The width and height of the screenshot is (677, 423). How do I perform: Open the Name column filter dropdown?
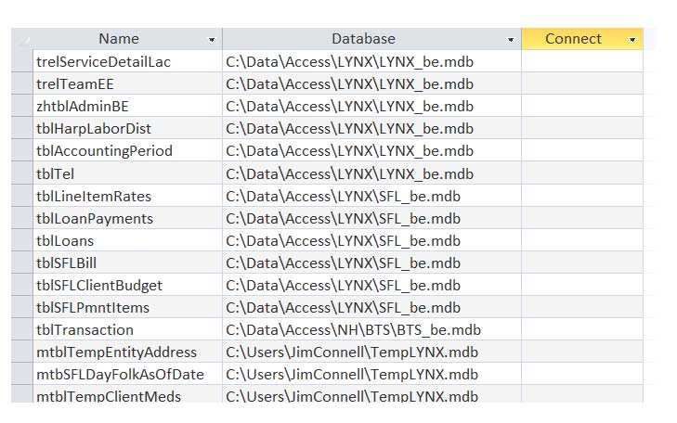click(x=212, y=40)
